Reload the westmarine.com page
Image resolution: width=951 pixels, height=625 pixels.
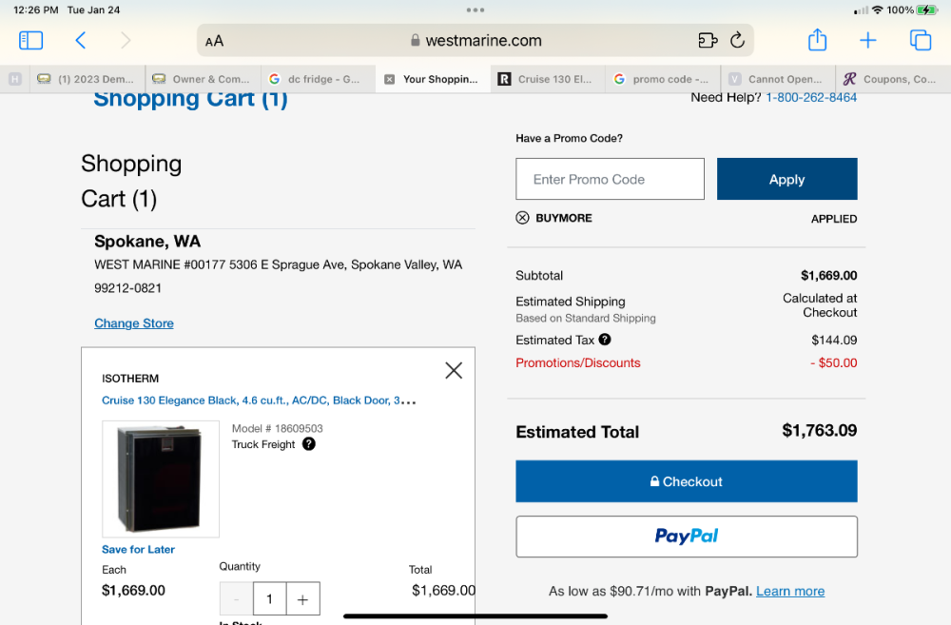tap(736, 40)
